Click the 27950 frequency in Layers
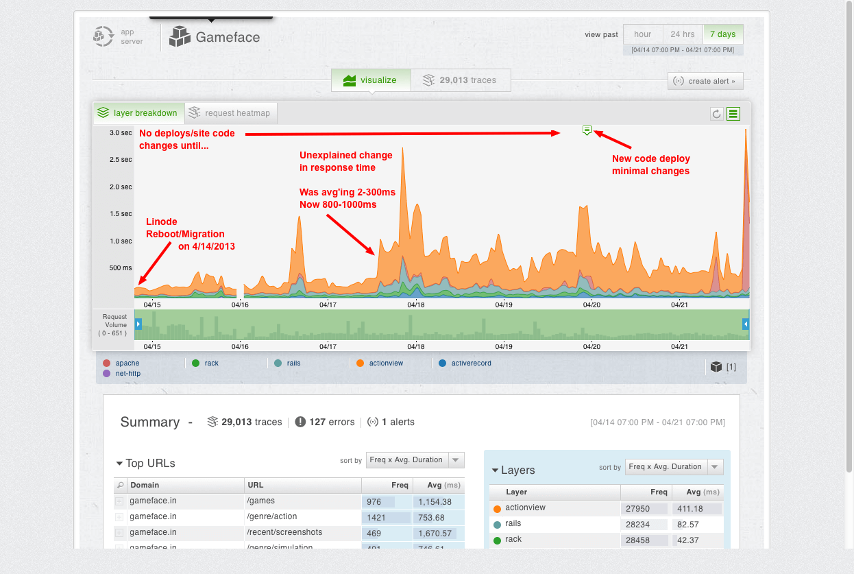Image resolution: width=854 pixels, height=574 pixels. [637, 509]
